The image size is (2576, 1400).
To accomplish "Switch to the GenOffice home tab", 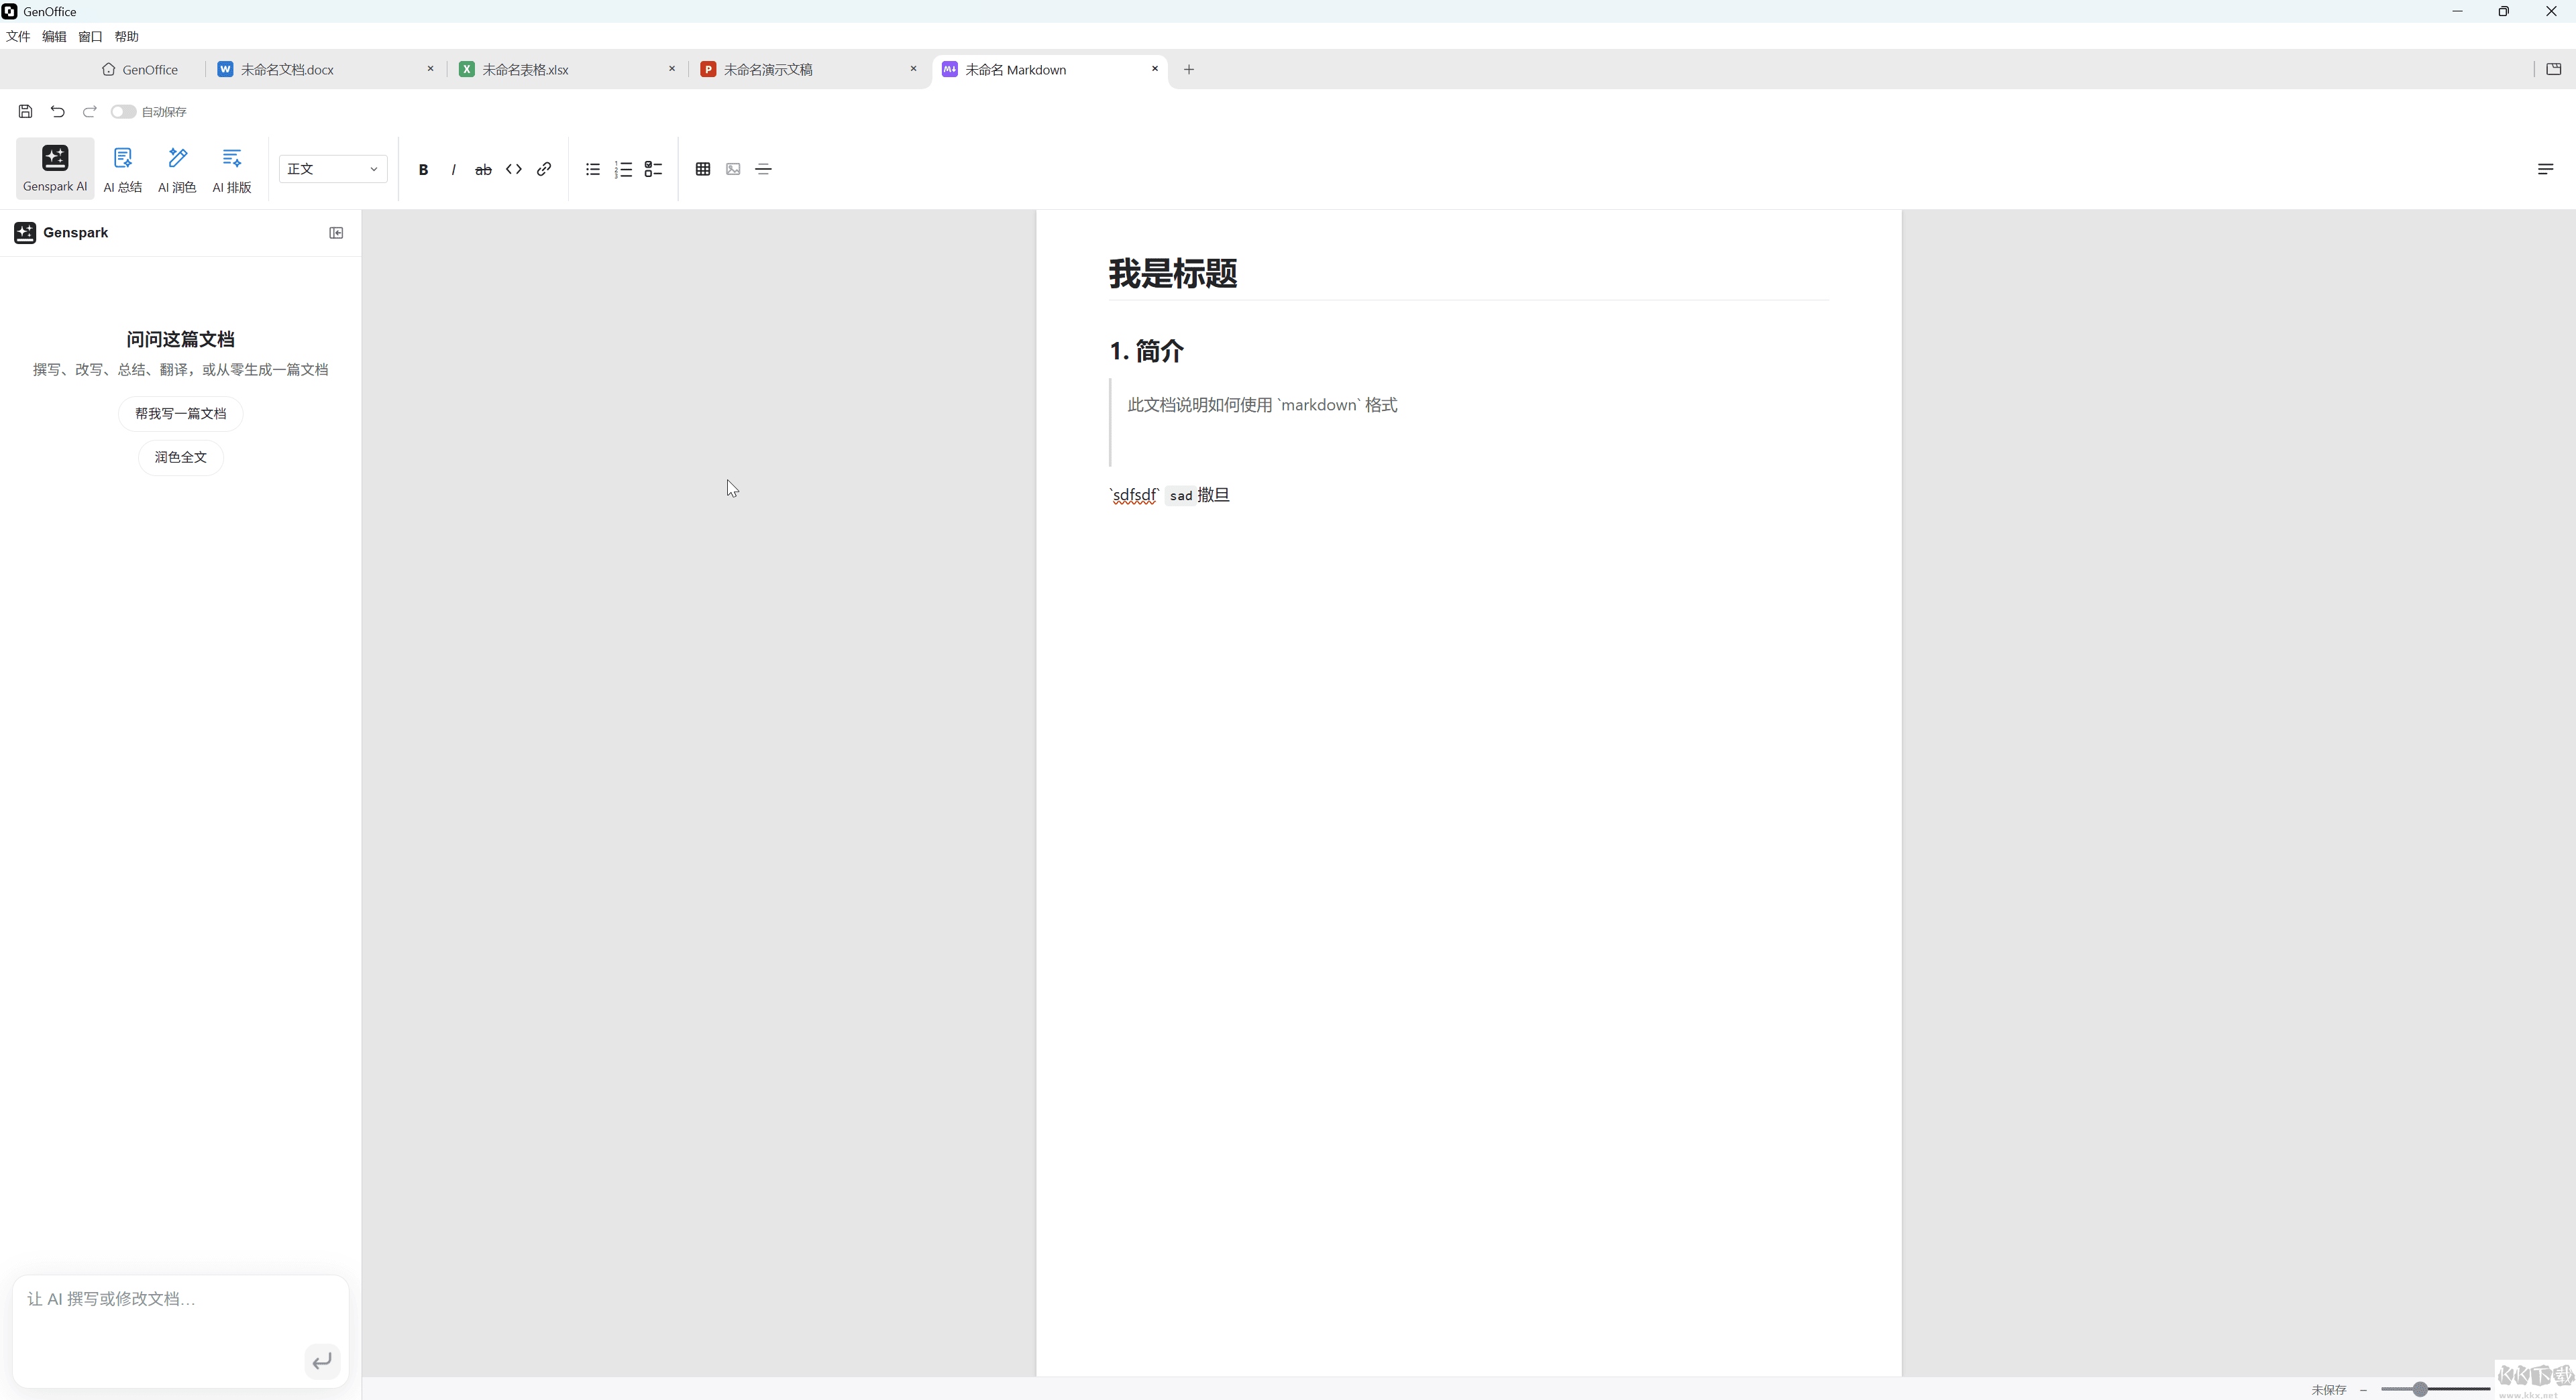I will [140, 69].
